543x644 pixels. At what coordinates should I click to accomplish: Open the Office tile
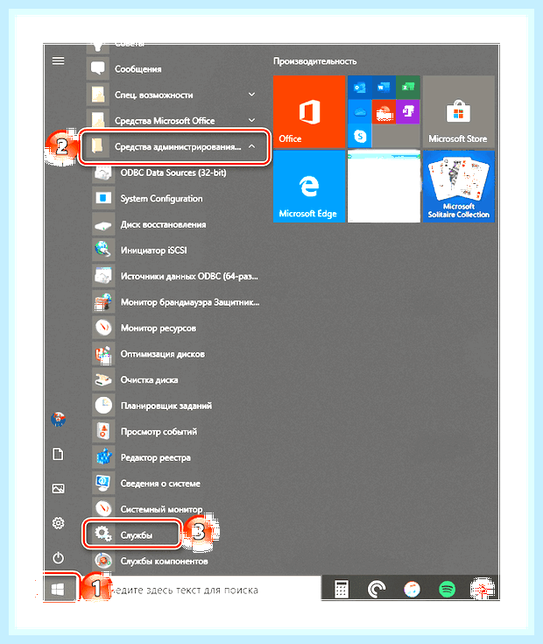point(309,111)
